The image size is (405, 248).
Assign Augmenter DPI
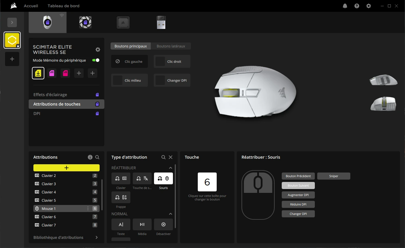298,195
